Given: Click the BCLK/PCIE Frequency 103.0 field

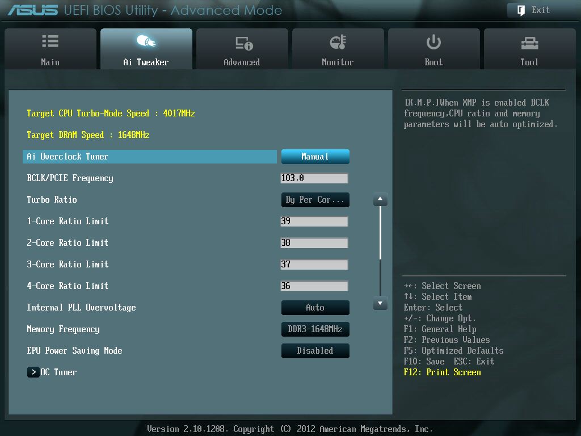Looking at the screenshot, I should 314,178.
